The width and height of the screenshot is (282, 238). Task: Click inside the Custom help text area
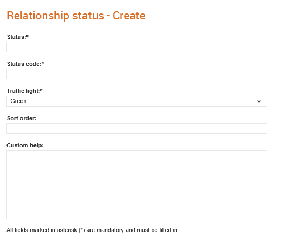[137, 185]
